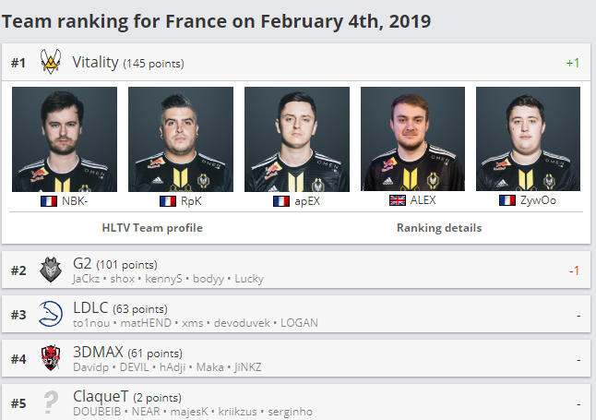Click ClaqueT's question mark placeholder logo
596x420 pixels.
point(51,402)
